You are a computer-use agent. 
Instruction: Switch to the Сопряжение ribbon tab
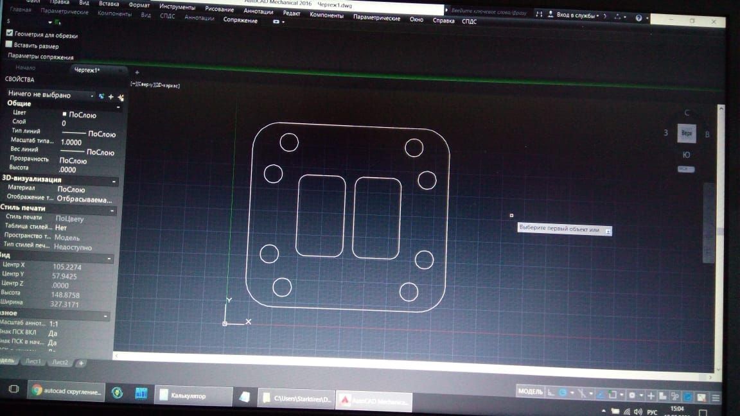point(240,21)
